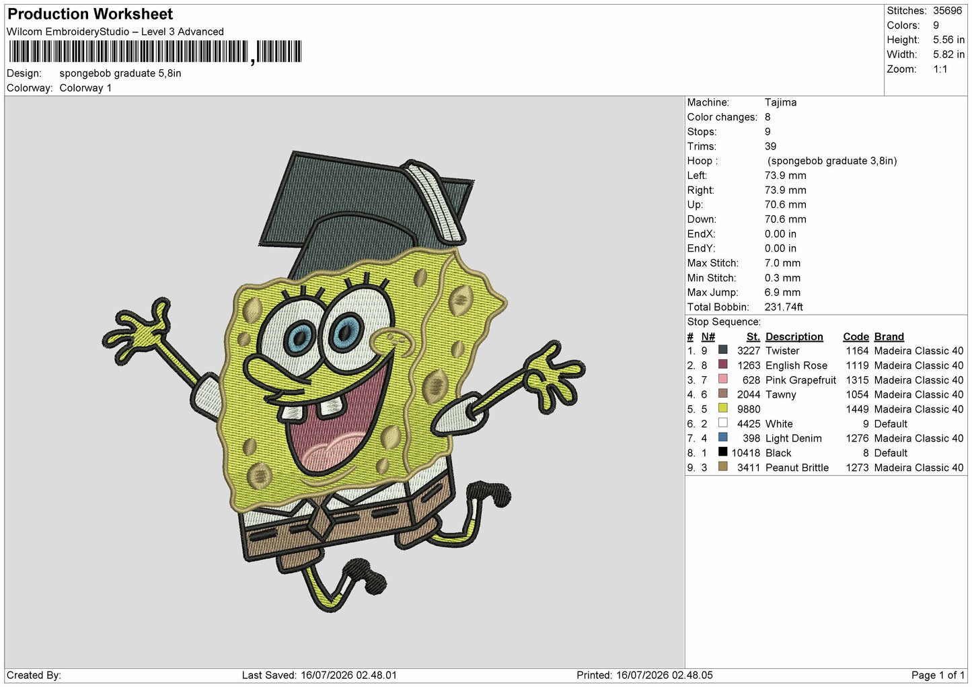Image resolution: width=972 pixels, height=687 pixels.
Task: Click the 'Code' column header
Action: tap(856, 336)
